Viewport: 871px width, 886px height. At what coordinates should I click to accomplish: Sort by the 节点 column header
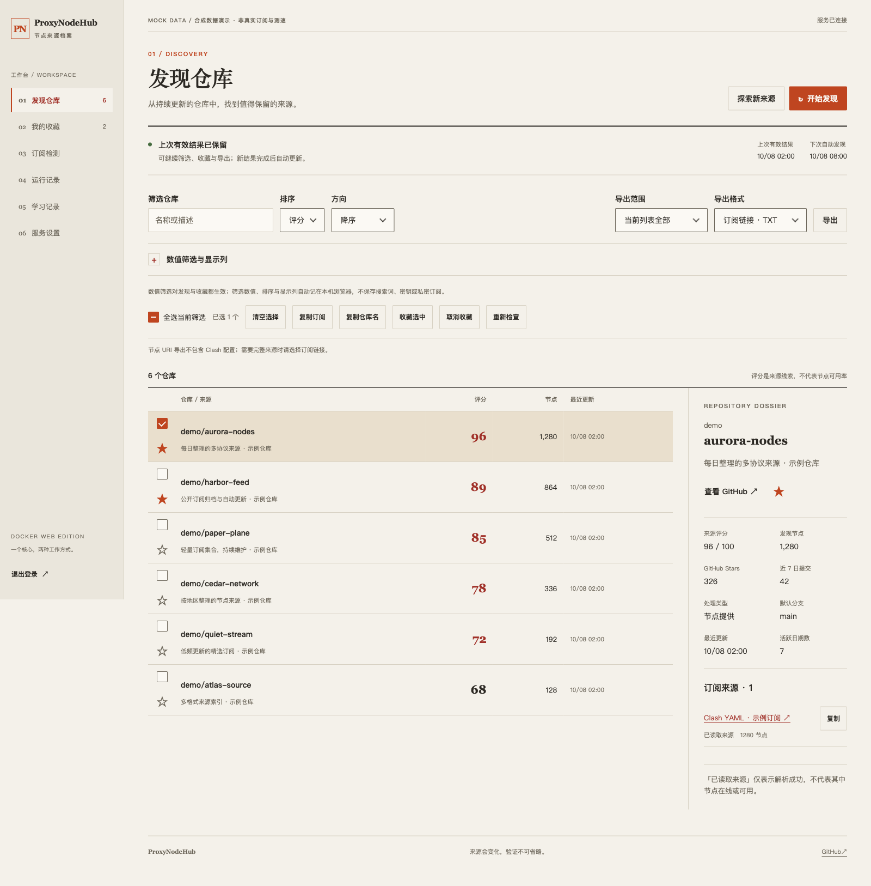click(551, 399)
